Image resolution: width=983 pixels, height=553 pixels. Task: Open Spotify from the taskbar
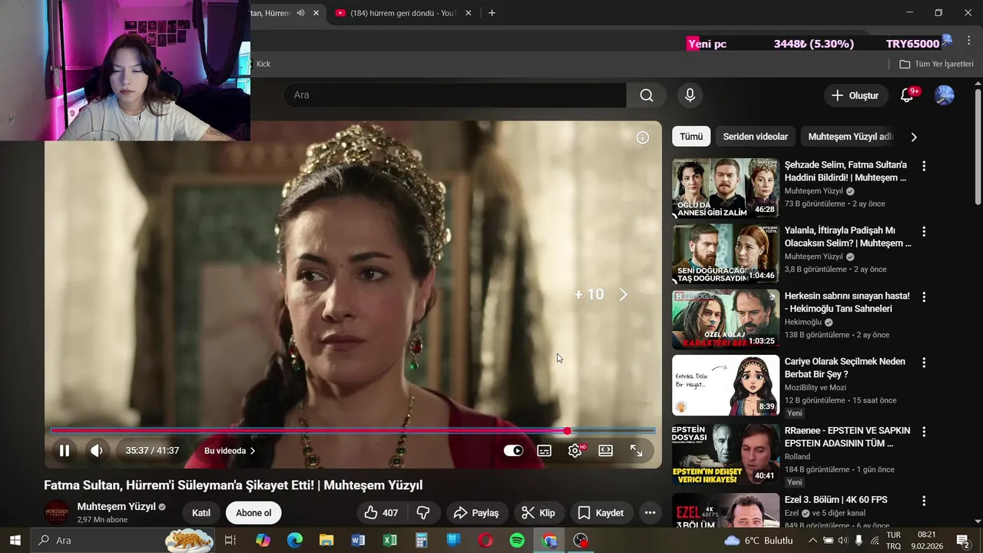click(x=517, y=540)
